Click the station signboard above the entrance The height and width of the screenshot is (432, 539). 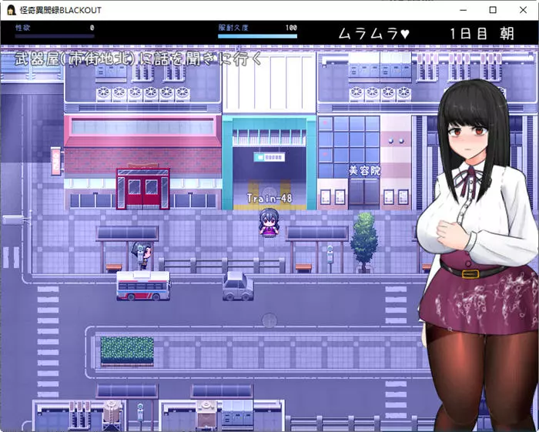[269, 157]
